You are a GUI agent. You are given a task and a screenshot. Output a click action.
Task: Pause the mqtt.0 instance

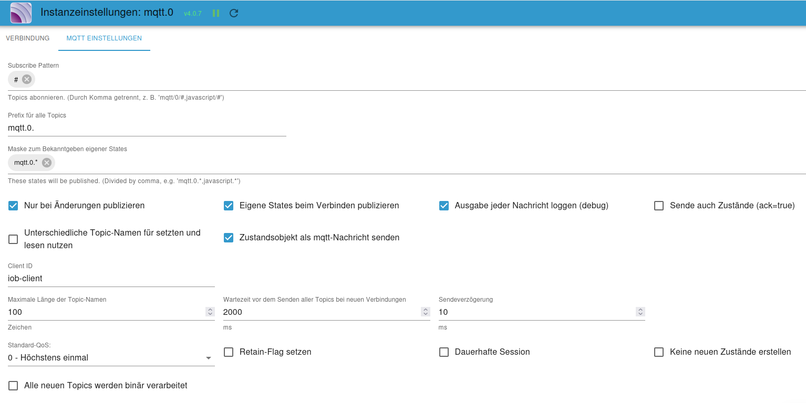[216, 13]
